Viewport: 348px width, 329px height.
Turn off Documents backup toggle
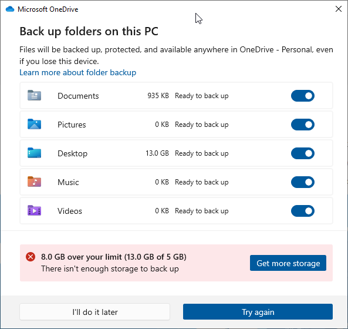303,96
